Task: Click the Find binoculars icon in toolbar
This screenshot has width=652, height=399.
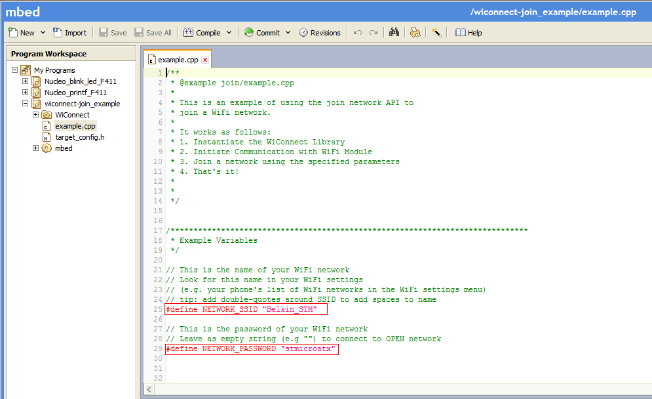Action: 394,32
